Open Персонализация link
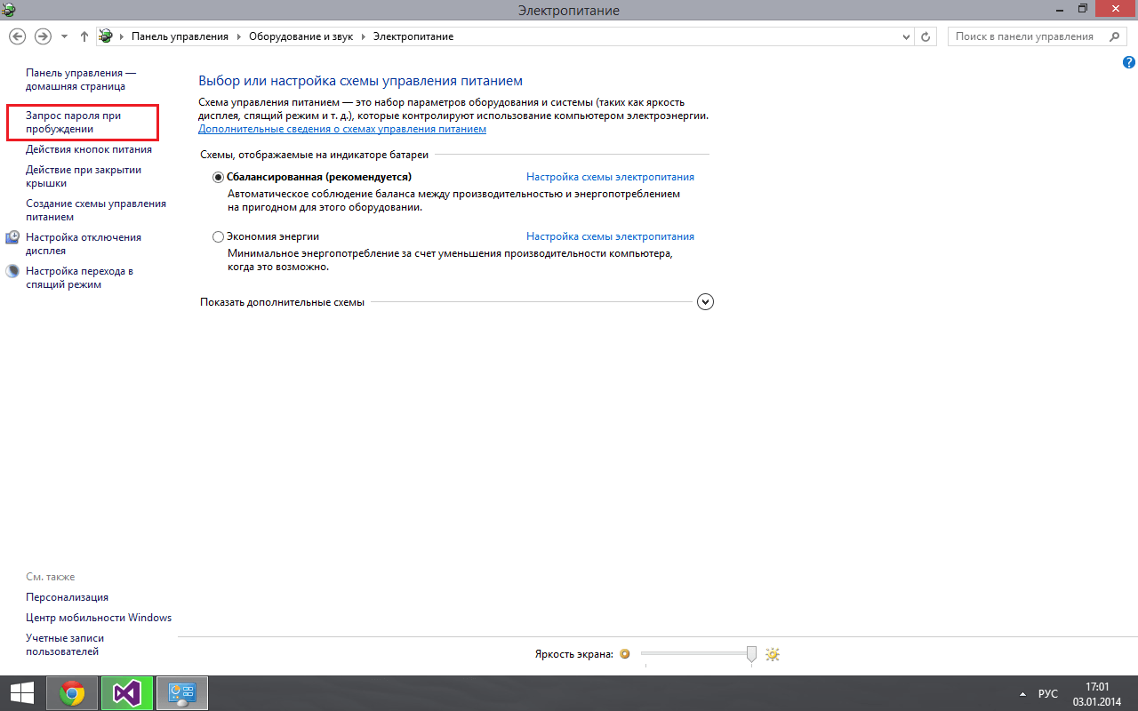Viewport: 1138px width, 711px height. [68, 597]
